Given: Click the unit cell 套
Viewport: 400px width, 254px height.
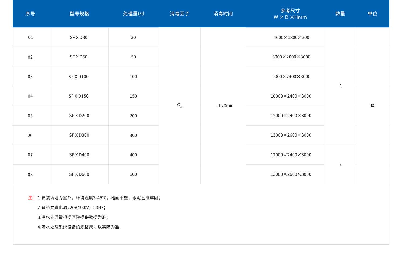Looking at the screenshot, I should (372, 106).
